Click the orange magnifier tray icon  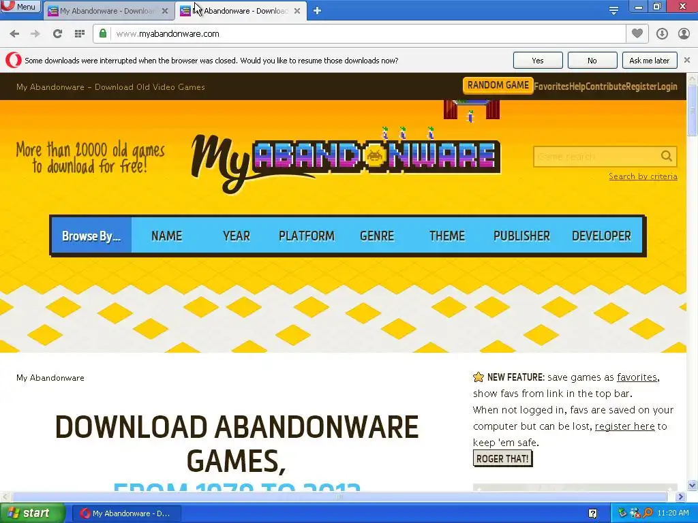click(x=648, y=513)
